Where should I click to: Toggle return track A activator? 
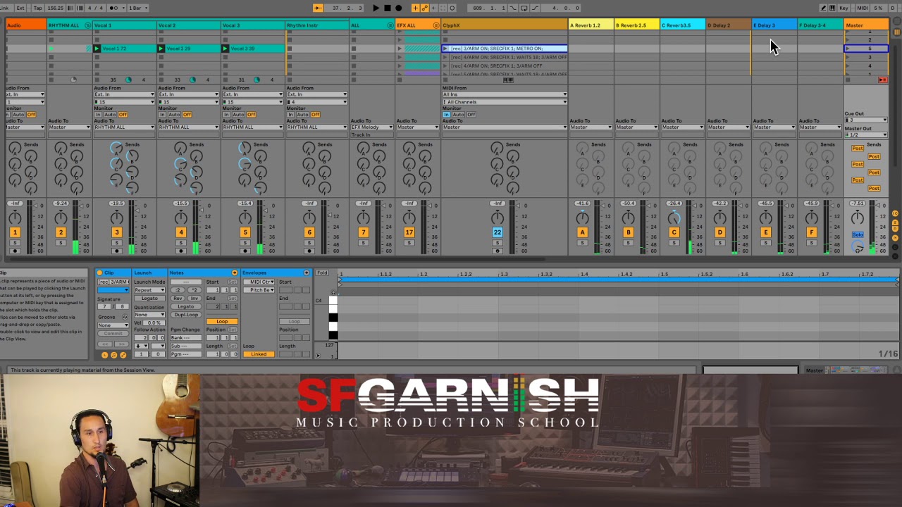click(582, 232)
